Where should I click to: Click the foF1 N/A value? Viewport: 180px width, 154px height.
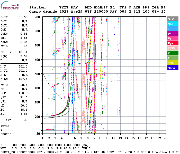[25, 21]
